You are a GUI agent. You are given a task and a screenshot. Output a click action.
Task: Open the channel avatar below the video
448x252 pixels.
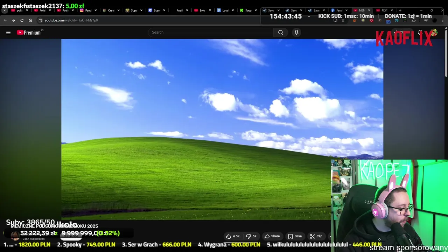[x=15, y=236]
